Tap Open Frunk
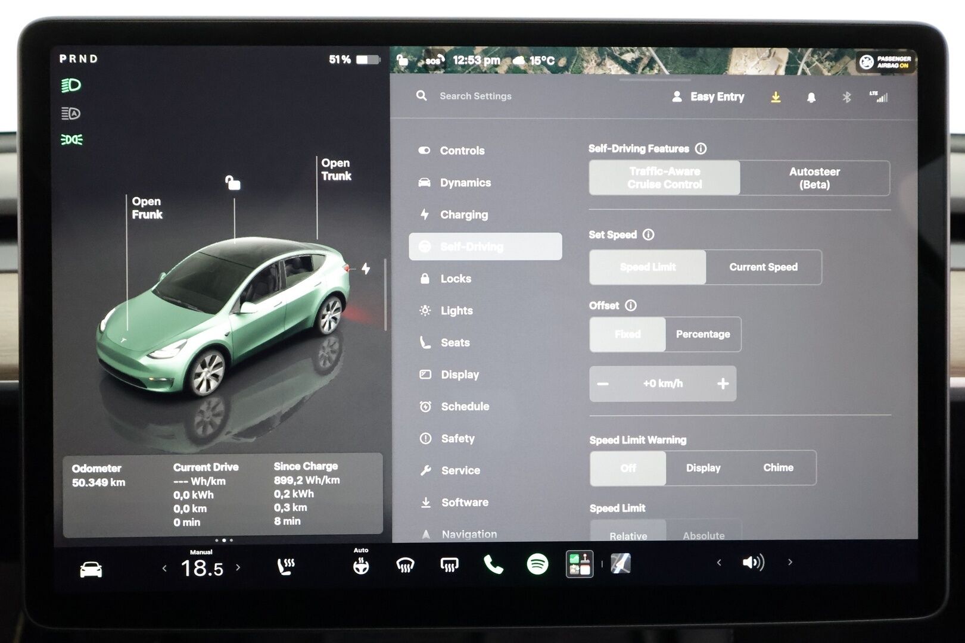The image size is (965, 643). pyautogui.click(x=147, y=208)
